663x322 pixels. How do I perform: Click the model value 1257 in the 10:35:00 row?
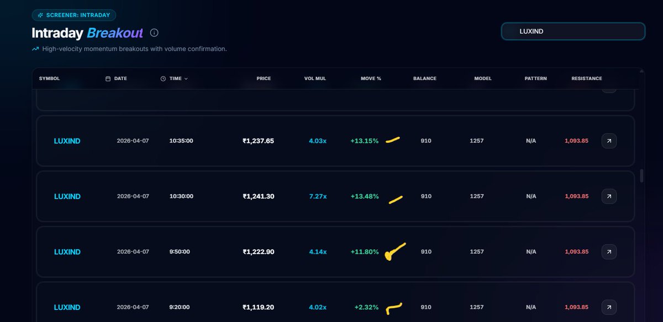(x=476, y=141)
